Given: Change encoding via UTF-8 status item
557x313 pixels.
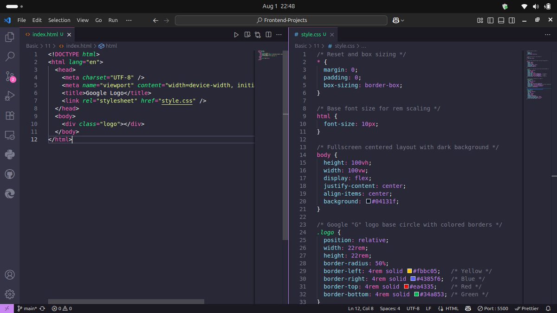Looking at the screenshot, I should [413, 308].
